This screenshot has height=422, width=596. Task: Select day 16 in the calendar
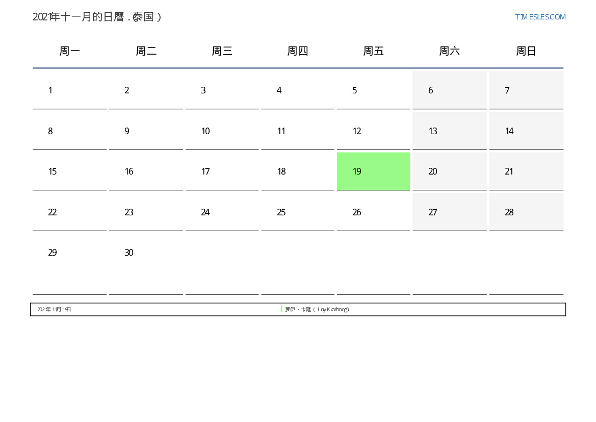pos(146,171)
